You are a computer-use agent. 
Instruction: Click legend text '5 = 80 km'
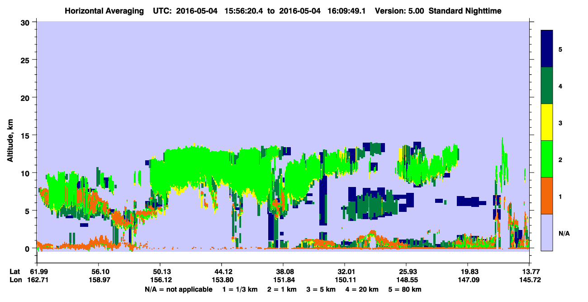405,289
